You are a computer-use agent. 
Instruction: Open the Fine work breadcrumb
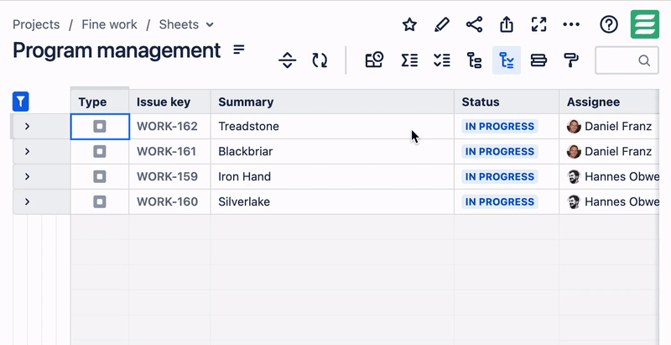point(110,24)
